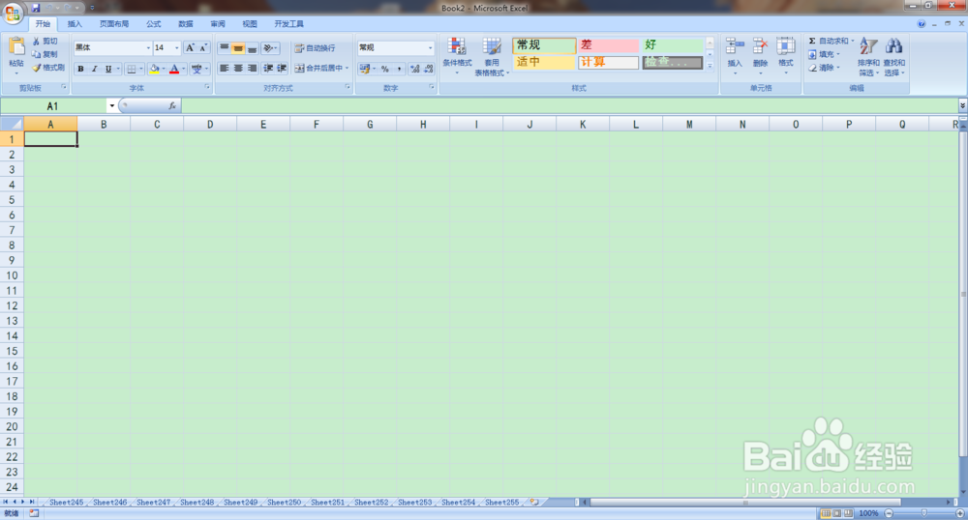Open Sort and Filter (排序和筛选)
Viewport: 968px width, 520px height.
[x=868, y=57]
